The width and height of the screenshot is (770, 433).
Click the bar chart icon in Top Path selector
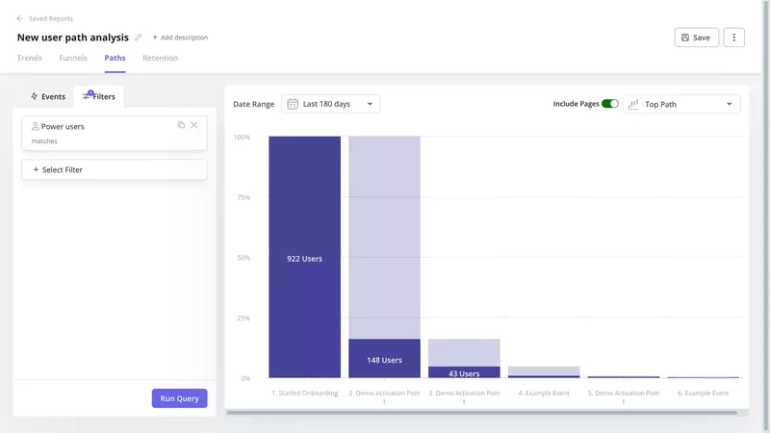click(x=633, y=104)
